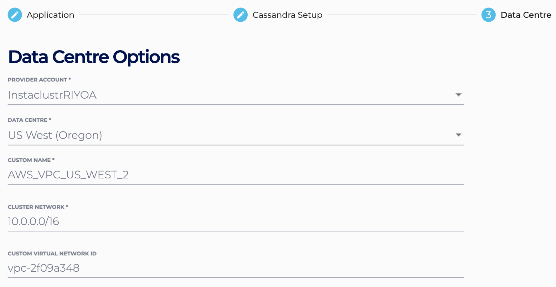Select the Data Centre step label
The height and width of the screenshot is (287, 556).
coord(526,15)
